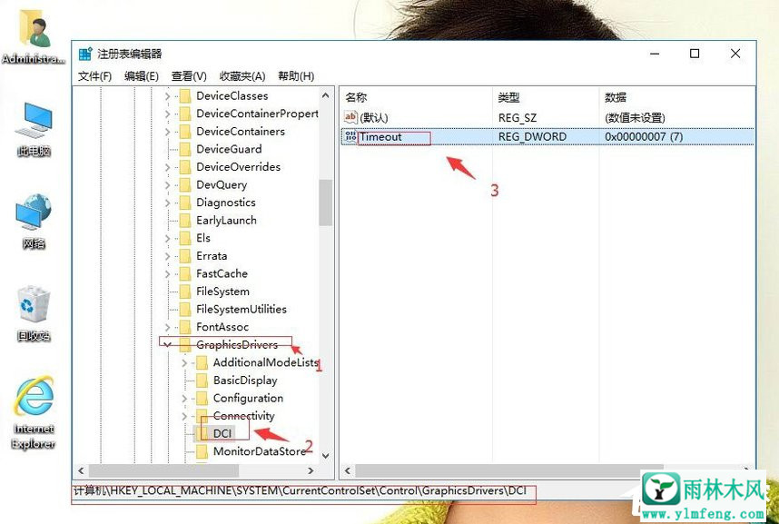Click the MonitorDataStore folder icon

click(202, 451)
